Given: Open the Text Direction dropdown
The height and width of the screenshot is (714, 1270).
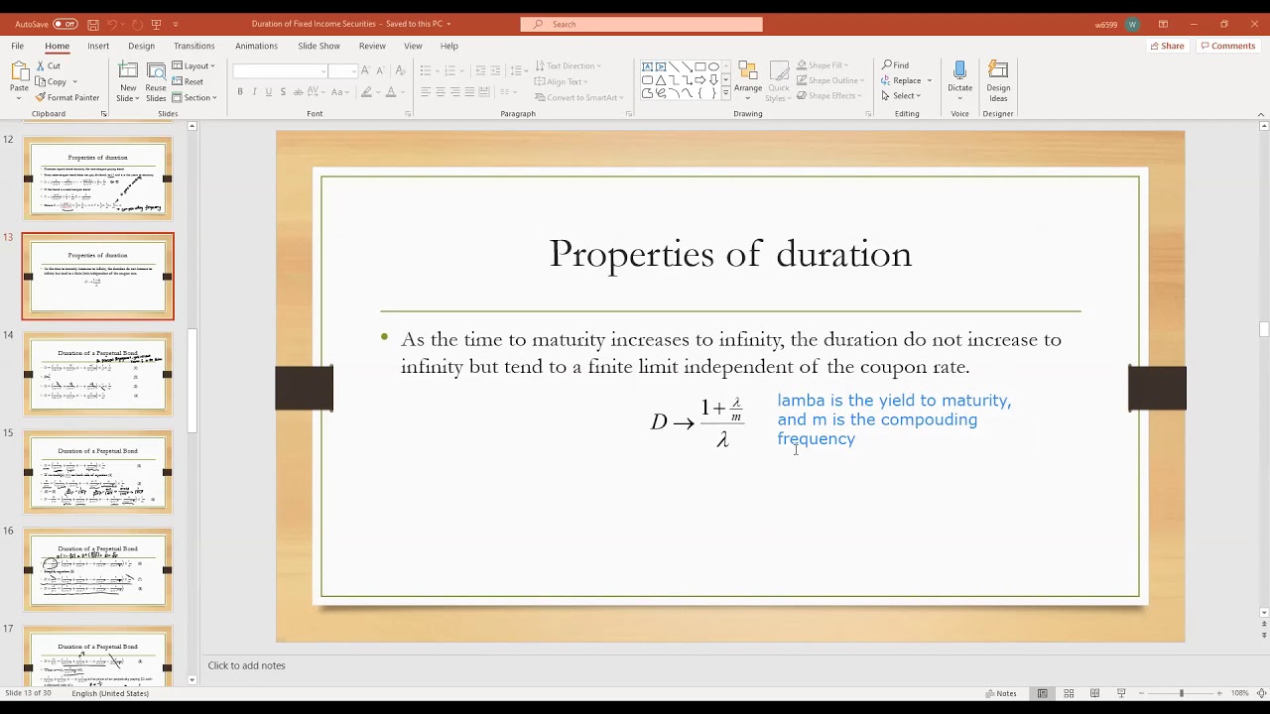Looking at the screenshot, I should pyautogui.click(x=567, y=65).
